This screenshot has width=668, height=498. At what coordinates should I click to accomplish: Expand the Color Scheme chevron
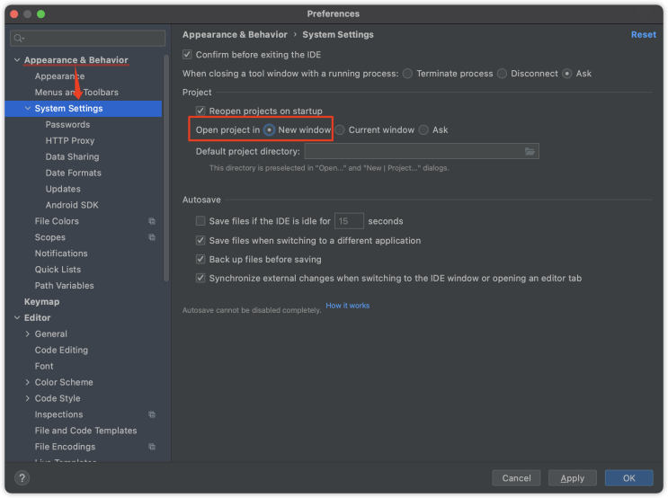tap(28, 382)
